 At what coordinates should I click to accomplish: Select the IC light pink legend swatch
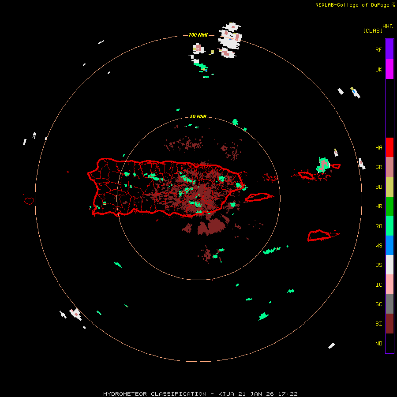coord(390,285)
